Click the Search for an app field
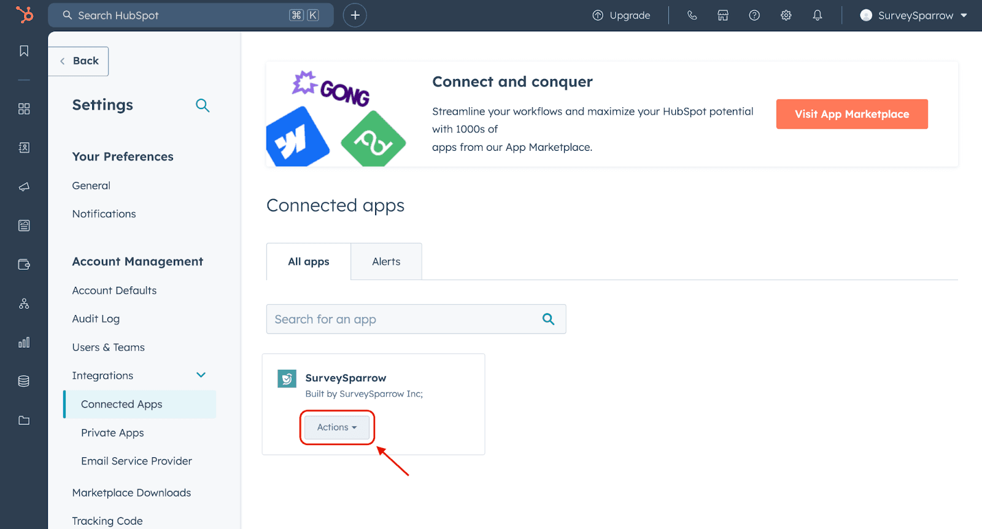 [405, 319]
